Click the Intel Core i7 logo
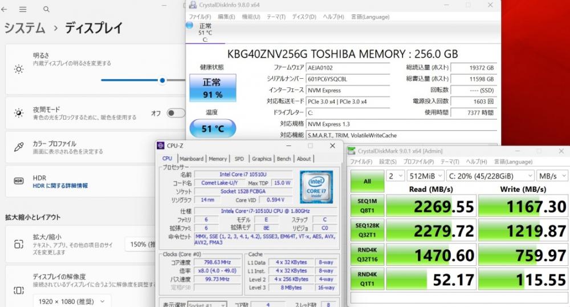This screenshot has height=307, width=570. click(316, 187)
